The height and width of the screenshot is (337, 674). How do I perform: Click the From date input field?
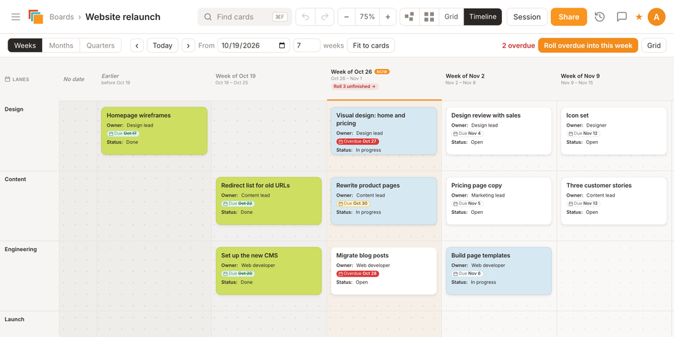(254, 45)
